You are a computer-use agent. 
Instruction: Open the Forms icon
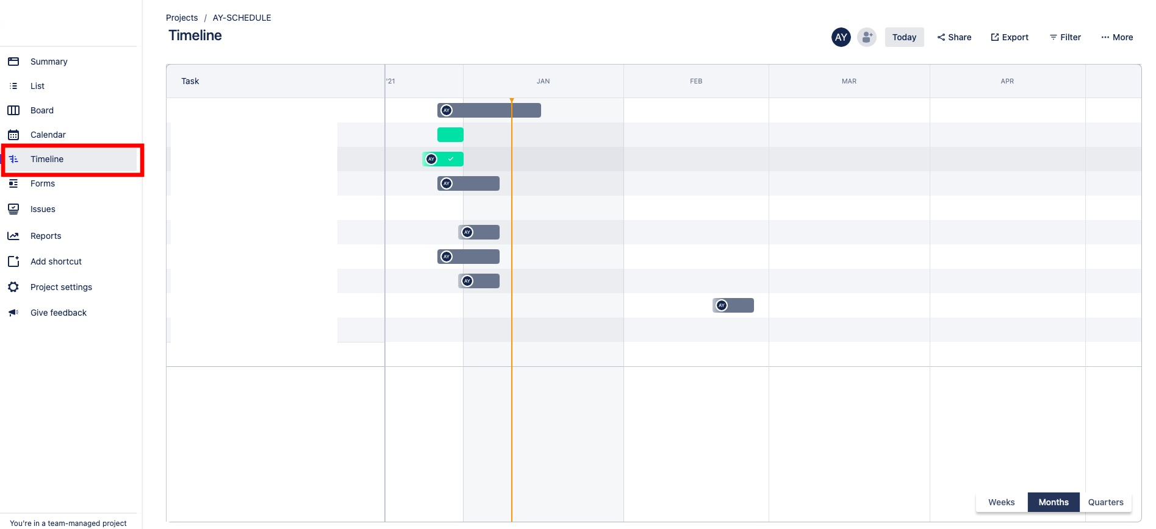click(x=13, y=183)
